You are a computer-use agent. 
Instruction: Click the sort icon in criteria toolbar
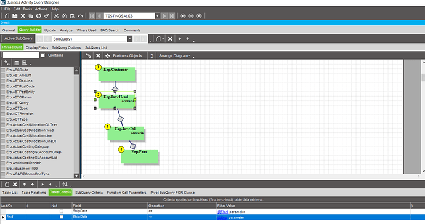(x=65, y=184)
